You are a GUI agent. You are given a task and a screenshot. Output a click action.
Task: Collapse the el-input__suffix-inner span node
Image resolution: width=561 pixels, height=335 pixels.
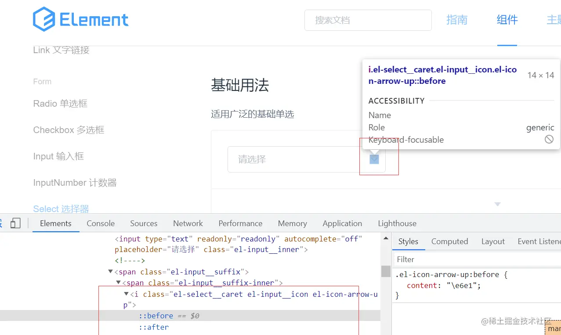point(118,283)
